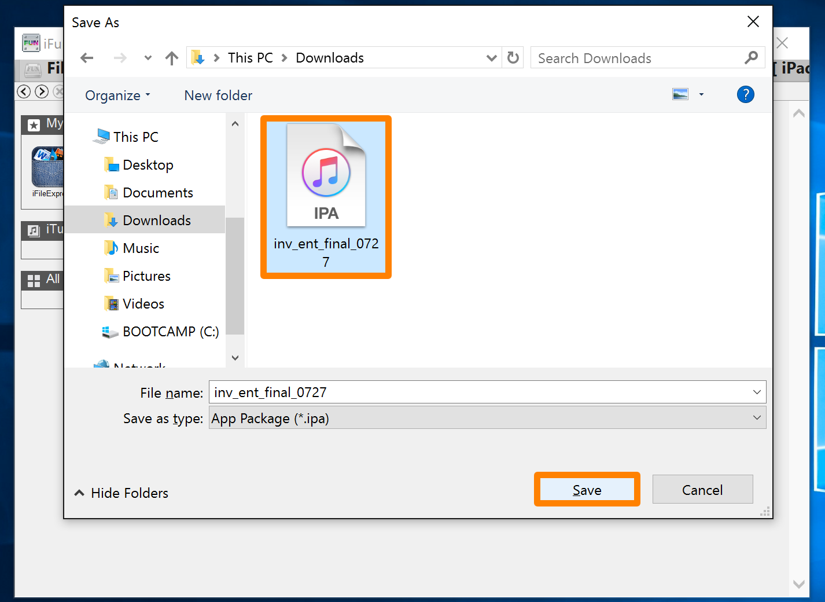This screenshot has height=602, width=825.
Task: Select Videos in navigation tree
Action: [143, 304]
